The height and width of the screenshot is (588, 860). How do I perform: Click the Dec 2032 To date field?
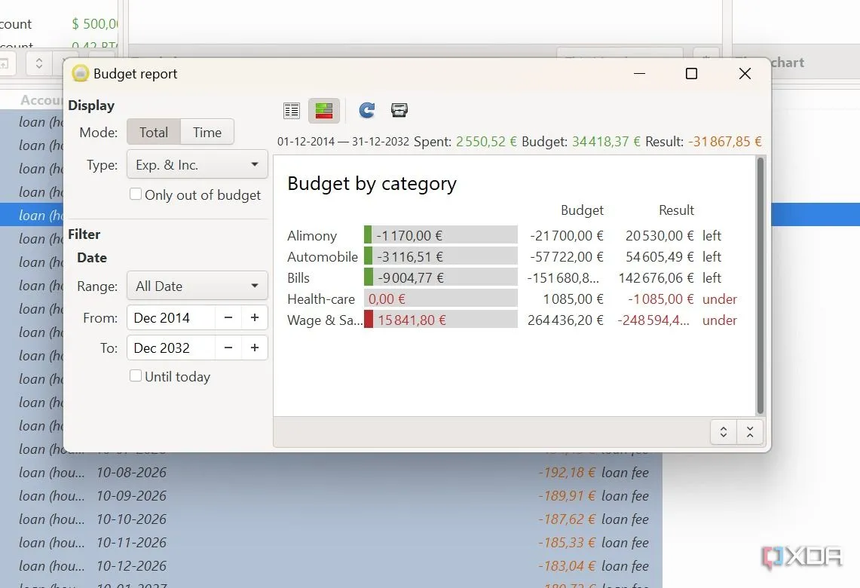[170, 348]
